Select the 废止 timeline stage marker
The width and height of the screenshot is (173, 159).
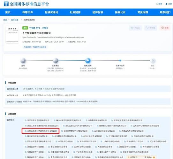(x=153, y=60)
